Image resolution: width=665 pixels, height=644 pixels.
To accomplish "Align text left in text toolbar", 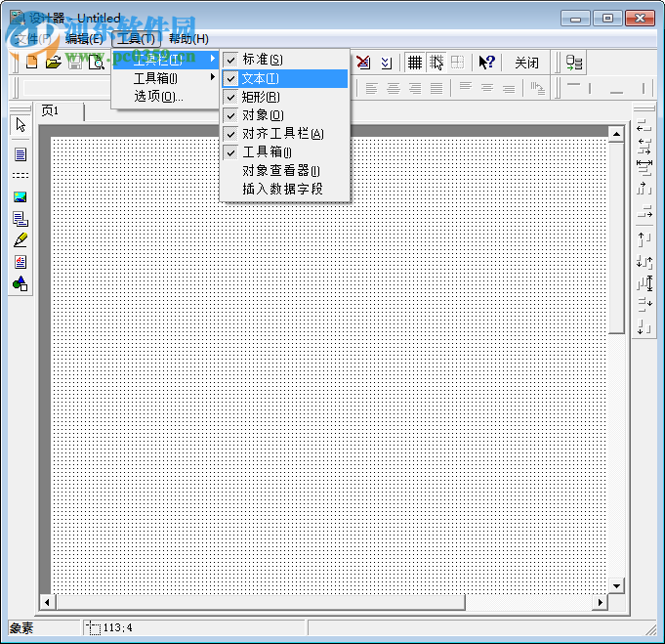I will tap(371, 88).
